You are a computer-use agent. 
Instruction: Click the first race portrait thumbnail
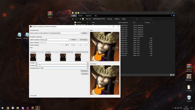[33, 57]
